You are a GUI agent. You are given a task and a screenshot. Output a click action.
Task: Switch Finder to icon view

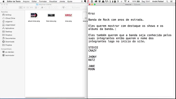point(21,7)
